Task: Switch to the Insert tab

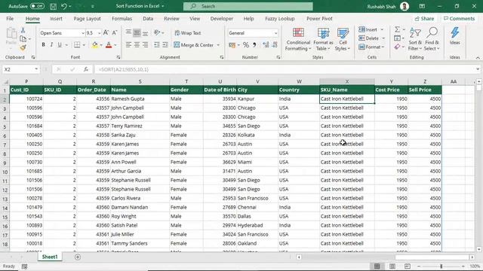Action: point(56,18)
